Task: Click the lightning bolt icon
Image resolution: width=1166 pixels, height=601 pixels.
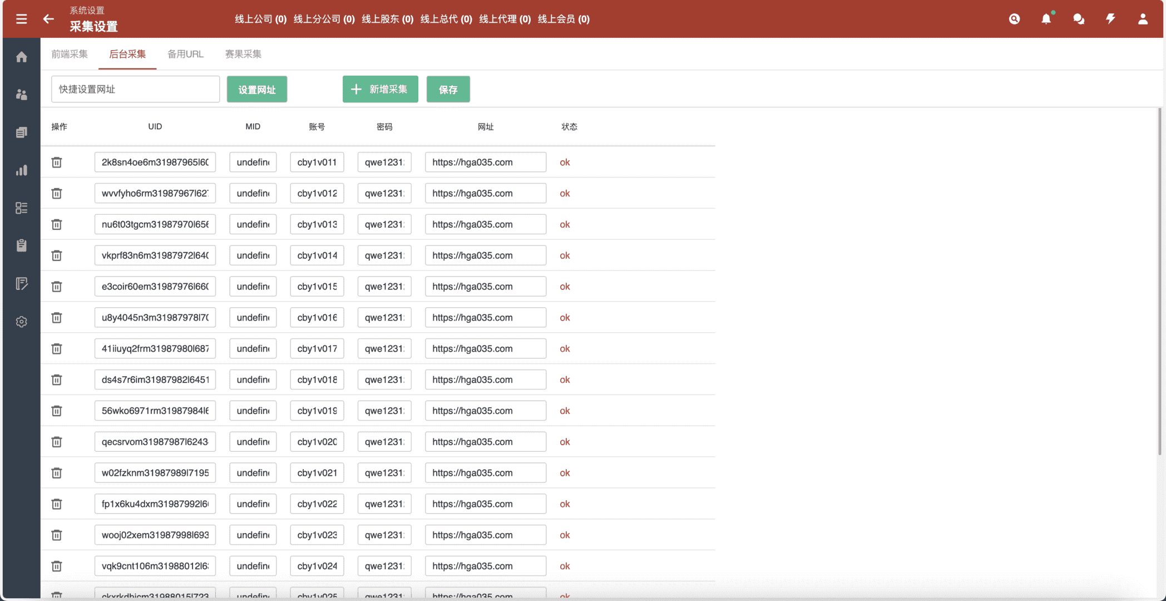Action: coord(1110,19)
